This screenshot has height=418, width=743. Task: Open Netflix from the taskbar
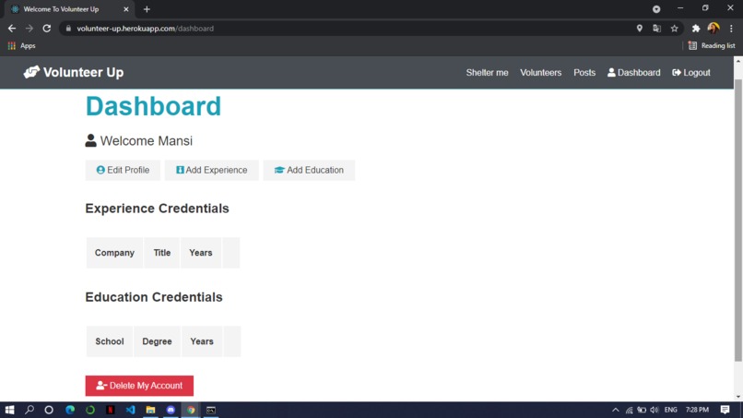[x=110, y=410]
